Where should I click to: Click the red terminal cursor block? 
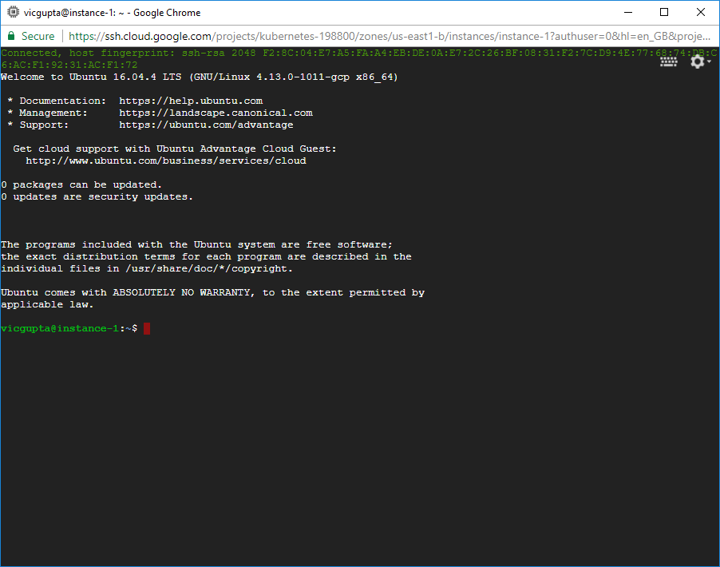coord(146,328)
